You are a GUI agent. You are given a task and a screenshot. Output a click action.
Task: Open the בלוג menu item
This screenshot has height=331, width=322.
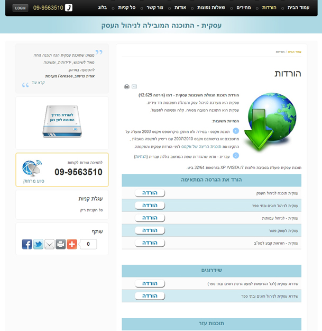tap(103, 8)
